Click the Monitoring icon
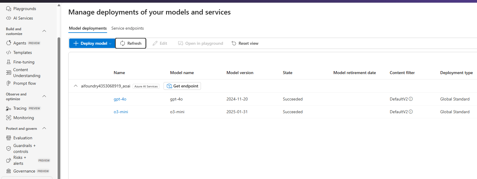This screenshot has height=179, width=477. pos(9,118)
